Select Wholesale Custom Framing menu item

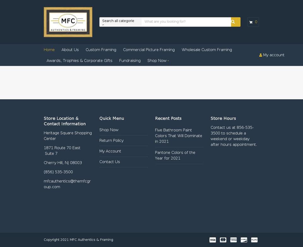click(207, 50)
